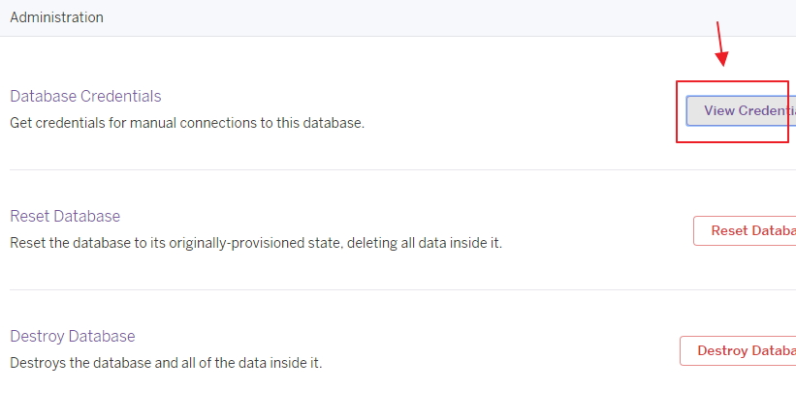Select the Database Credentials heading
The image size is (796, 420).
85,96
